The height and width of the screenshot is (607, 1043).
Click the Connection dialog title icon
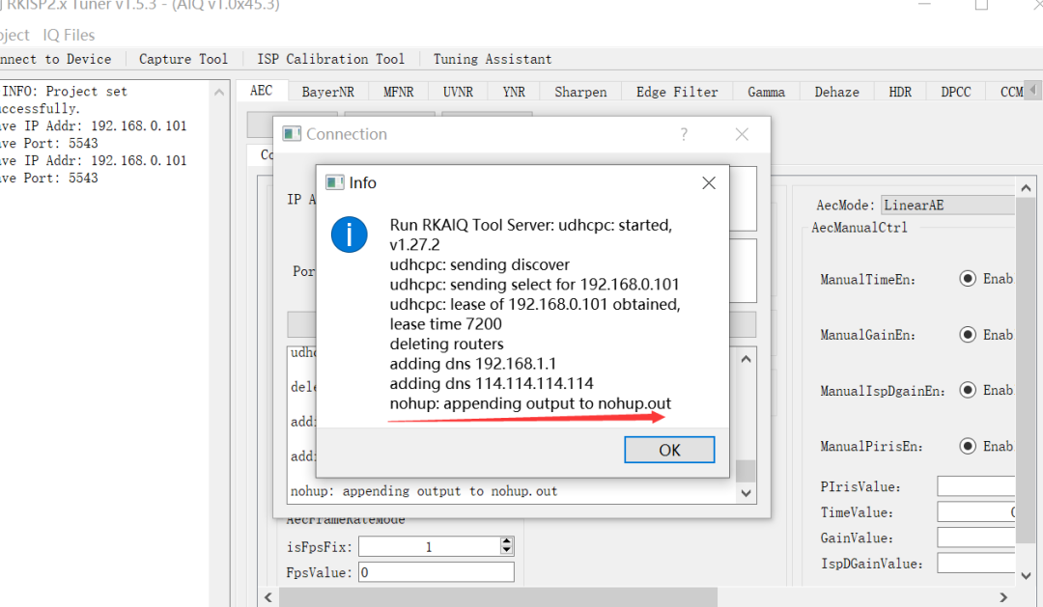click(292, 134)
